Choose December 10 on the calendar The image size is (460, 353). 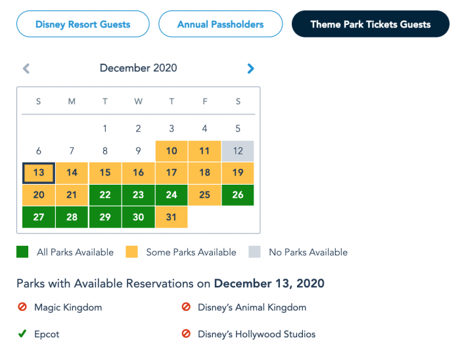(x=172, y=151)
